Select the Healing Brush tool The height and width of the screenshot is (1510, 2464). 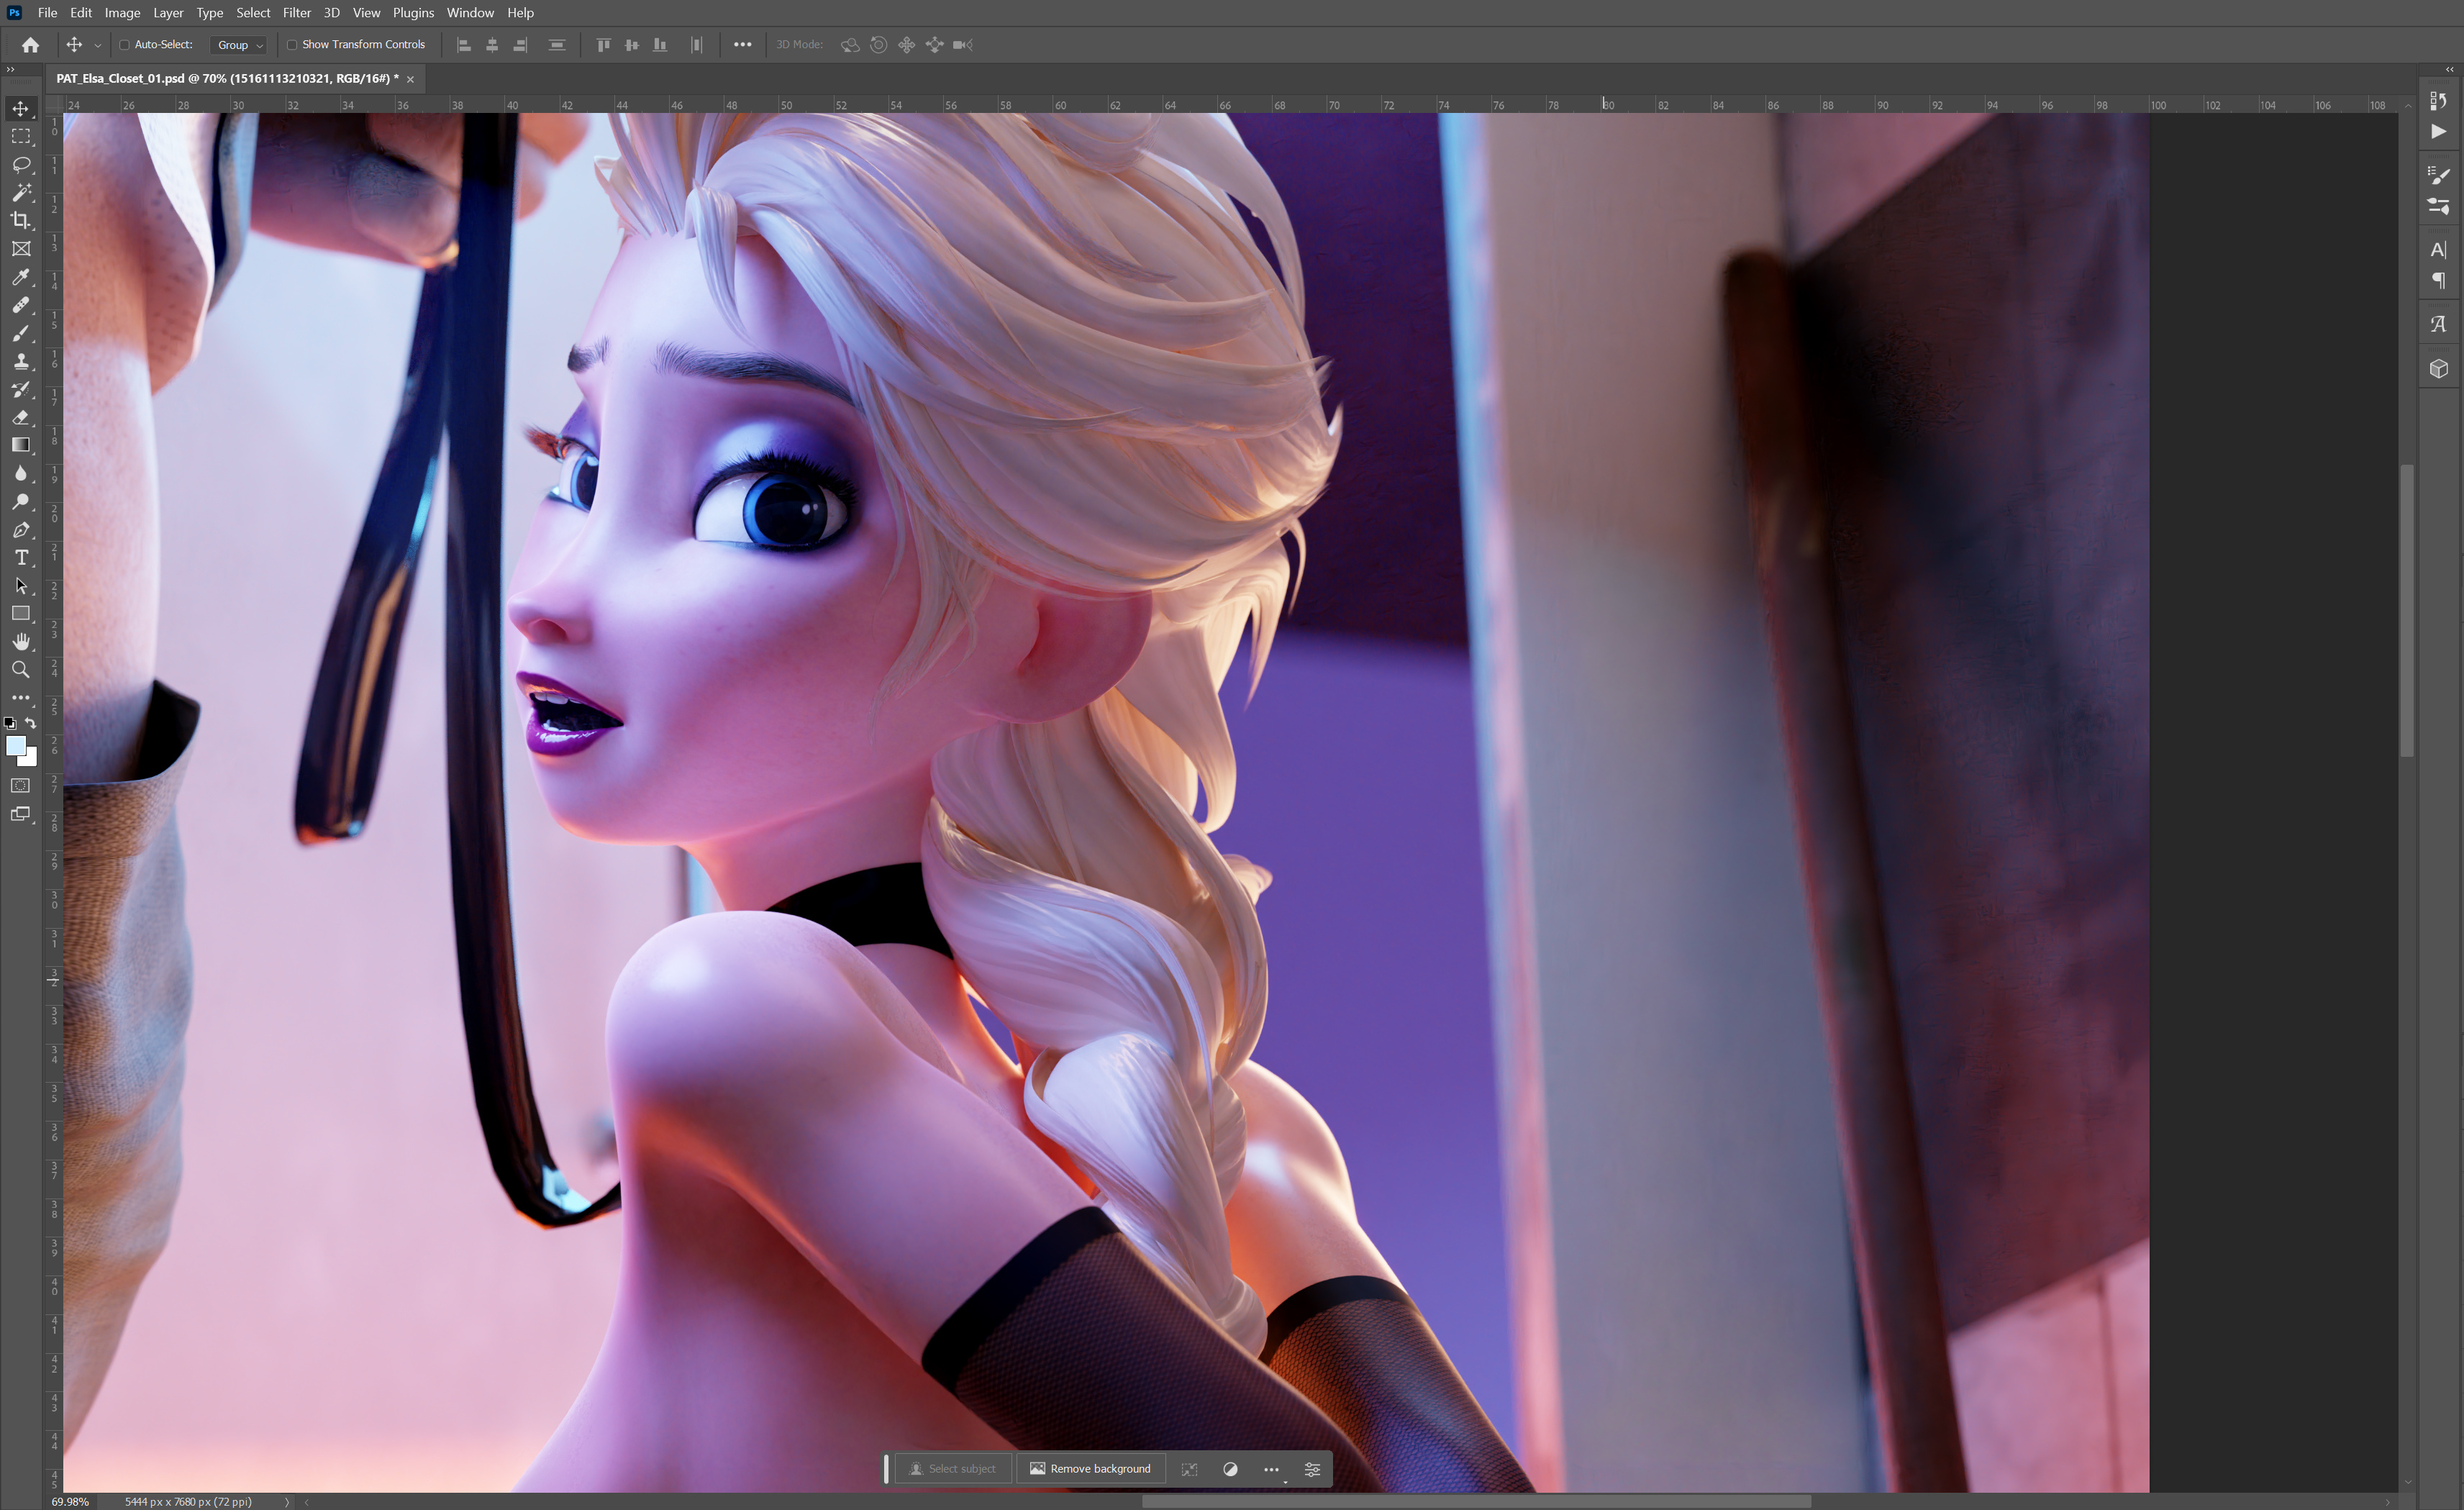[x=21, y=305]
